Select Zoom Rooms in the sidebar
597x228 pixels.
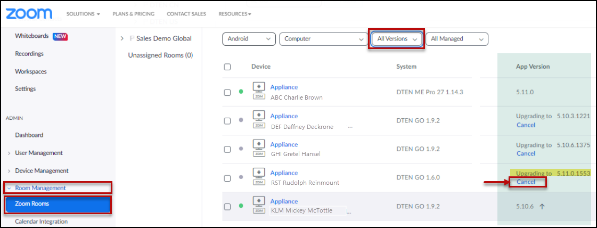(58, 203)
